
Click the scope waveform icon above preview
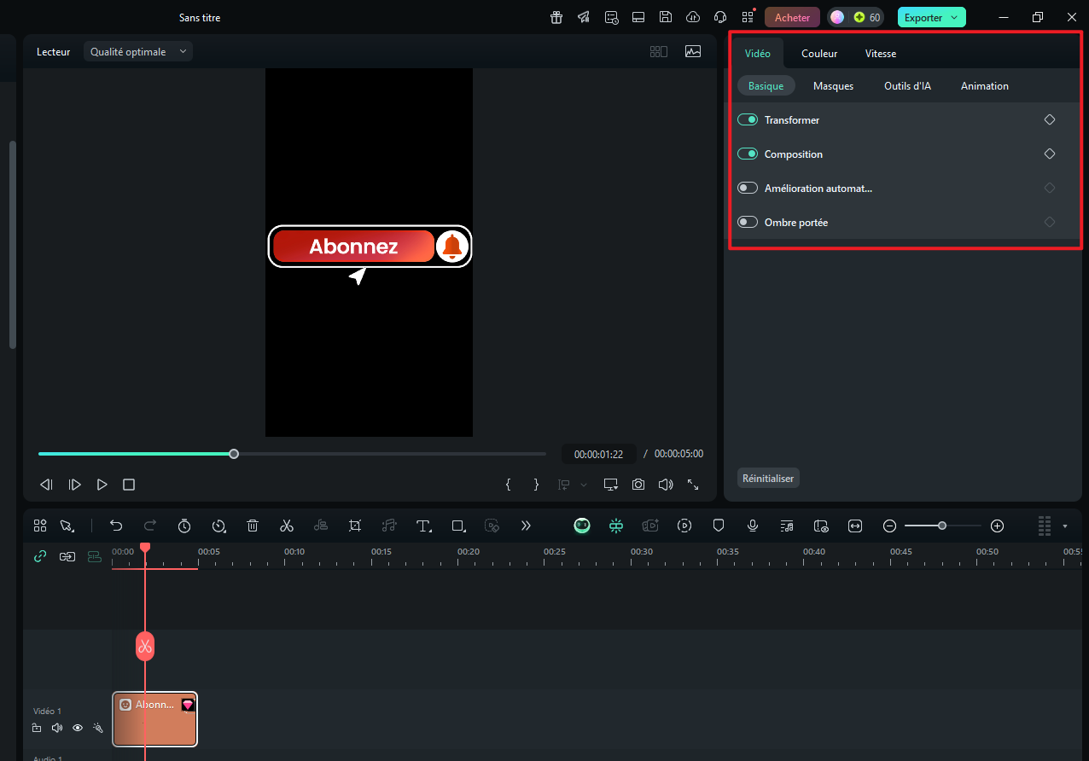pyautogui.click(x=693, y=51)
